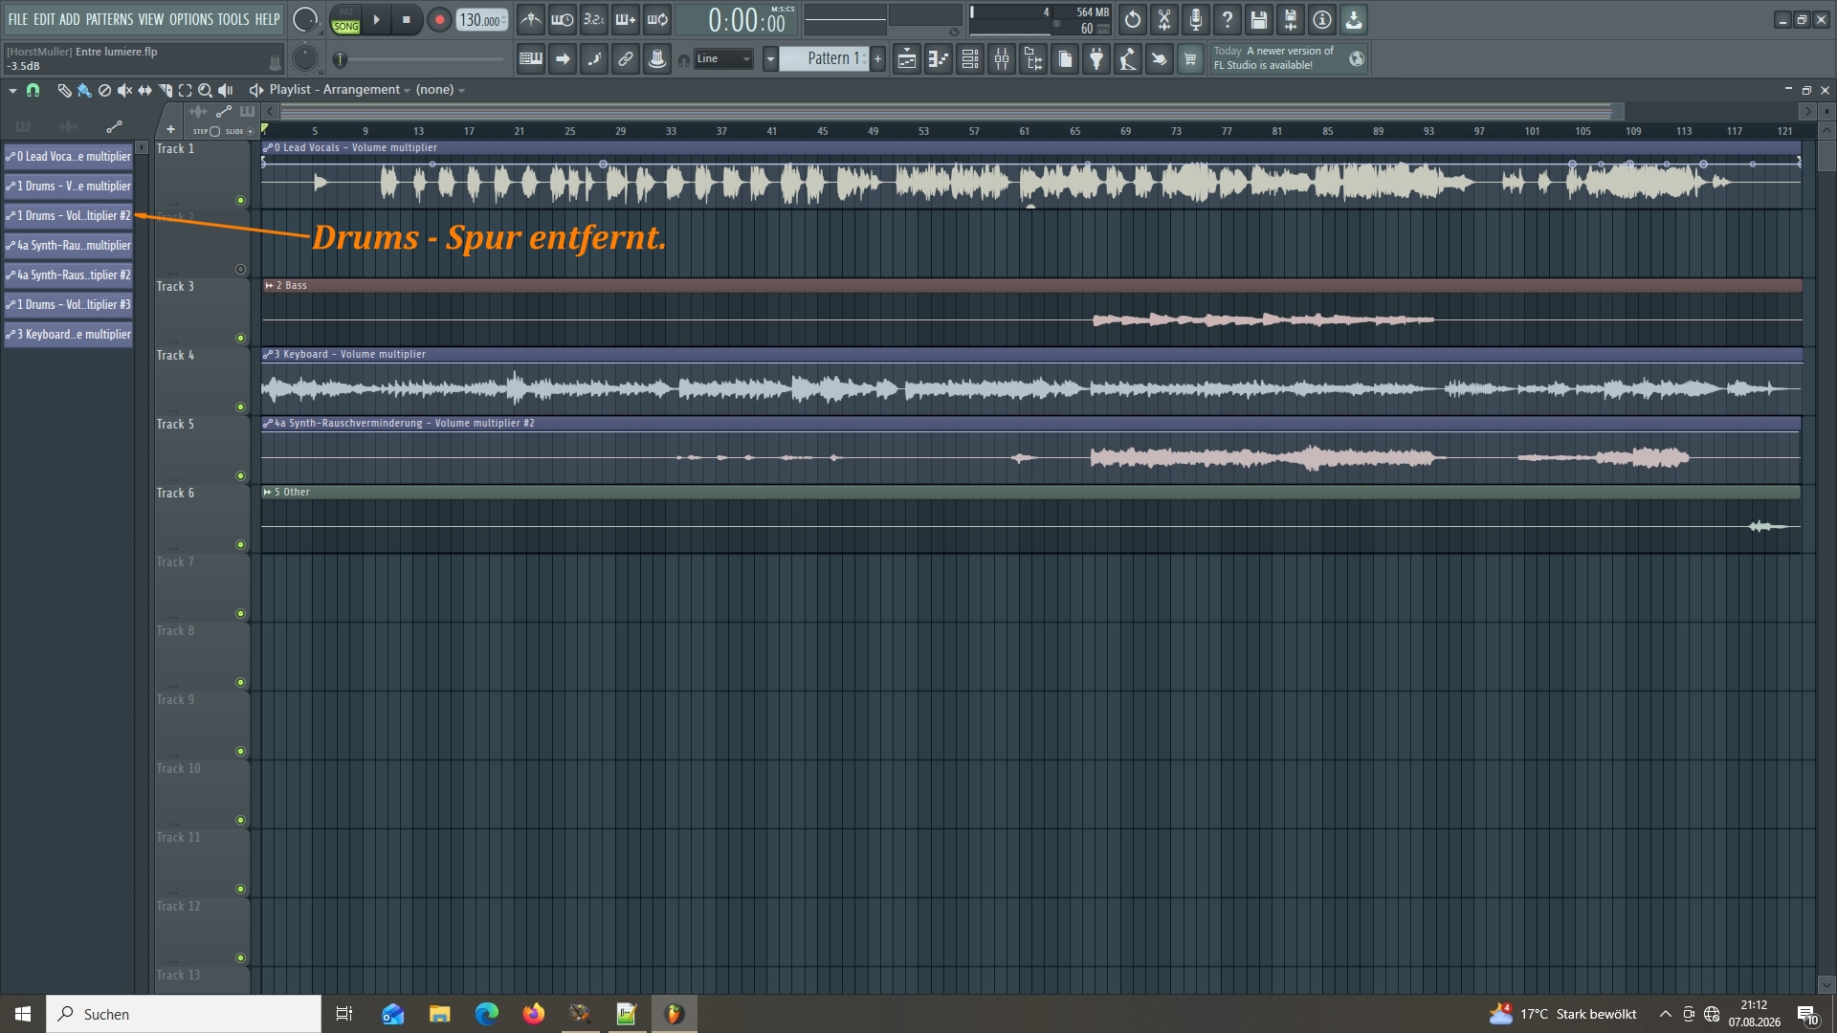
Task: Open the Playlist view icon
Action: pyautogui.click(x=906, y=59)
